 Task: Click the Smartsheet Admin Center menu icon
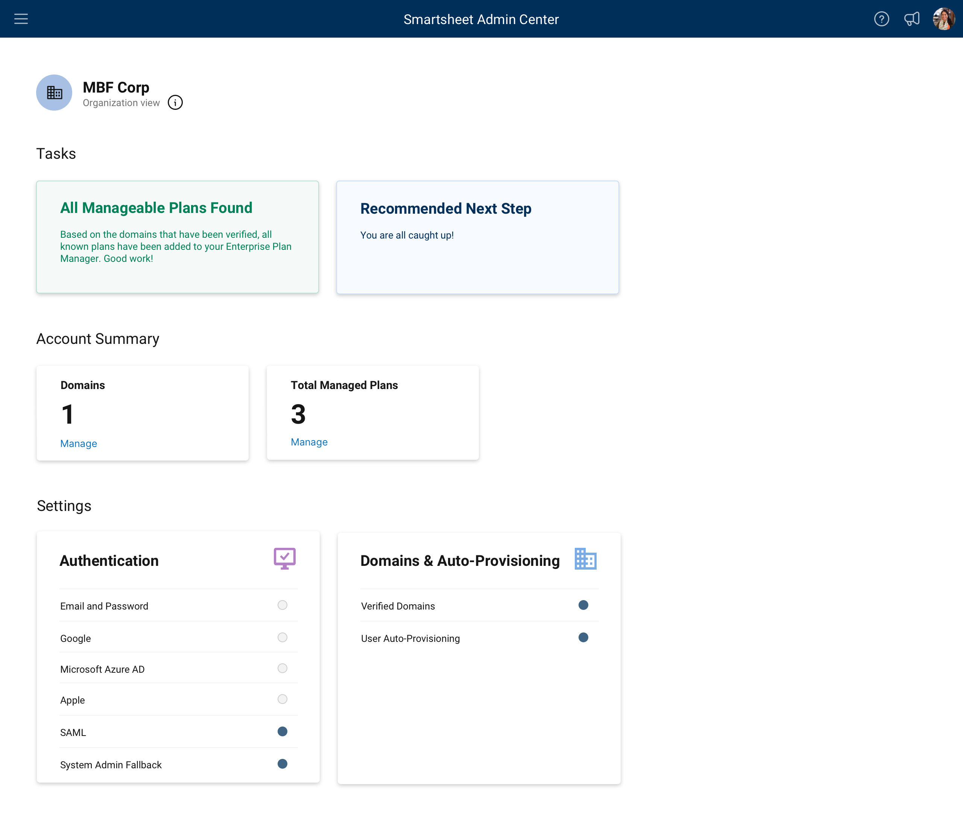tap(22, 19)
